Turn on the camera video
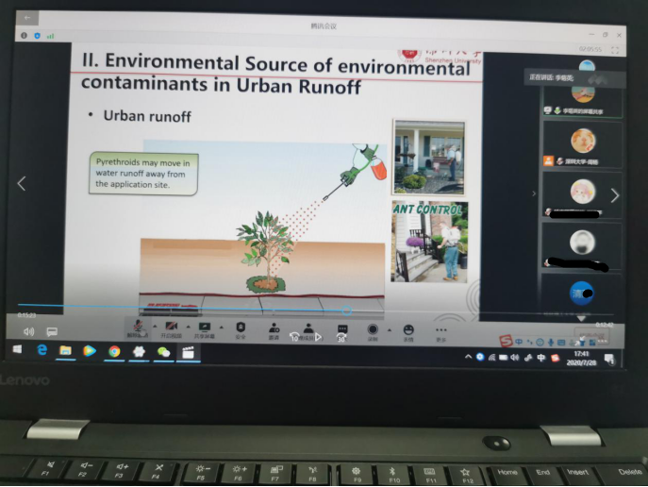Image resolution: width=648 pixels, height=487 pixels. click(172, 327)
